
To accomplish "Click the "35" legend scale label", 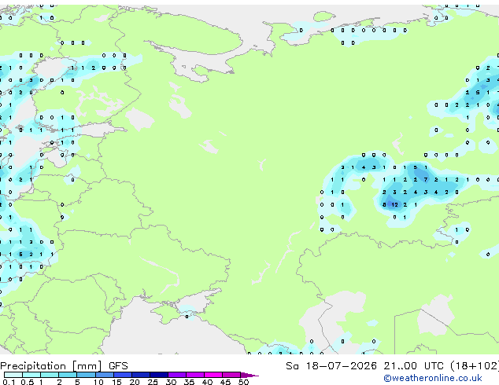I will point(189,382).
